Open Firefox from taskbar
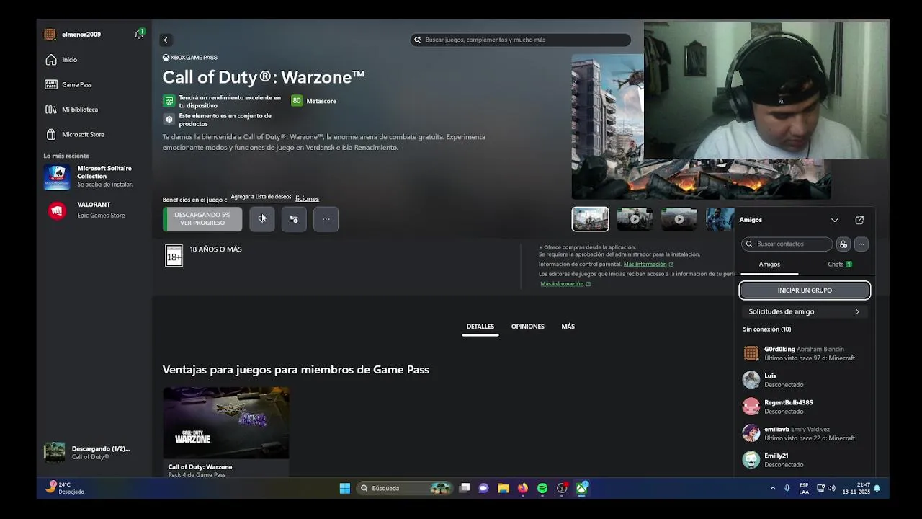This screenshot has width=922, height=519. [523, 488]
